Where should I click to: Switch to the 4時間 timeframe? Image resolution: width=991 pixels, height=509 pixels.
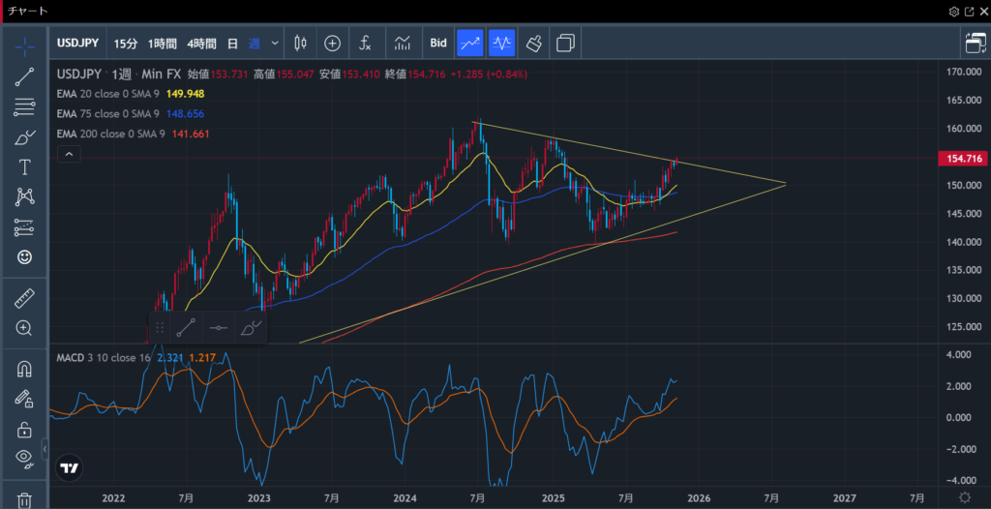point(201,43)
